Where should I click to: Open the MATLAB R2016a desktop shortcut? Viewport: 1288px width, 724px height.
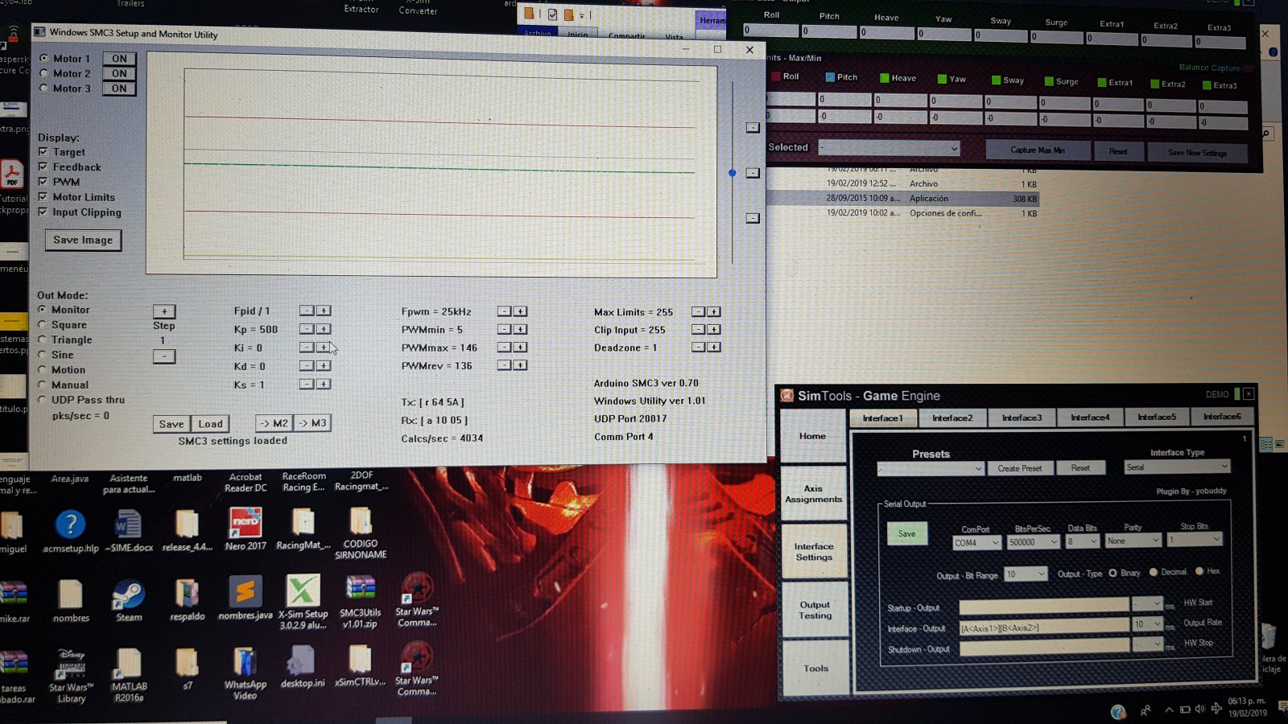click(129, 666)
